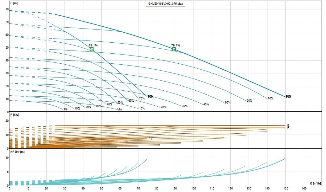Click the 70% curve label near Q 72
Viewport: 326px width, 192px height.
pos(142,99)
